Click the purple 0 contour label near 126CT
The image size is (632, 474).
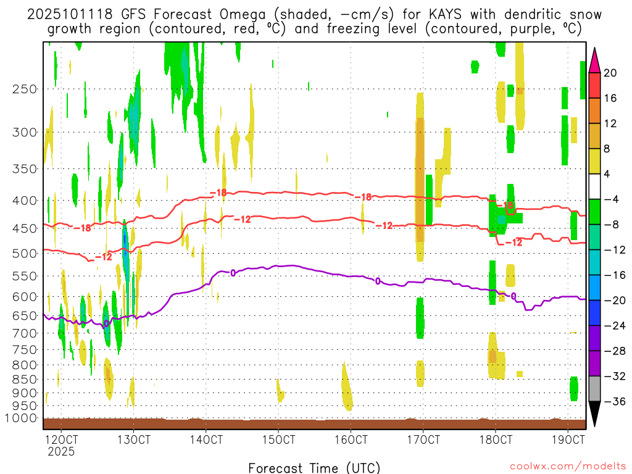click(106, 323)
